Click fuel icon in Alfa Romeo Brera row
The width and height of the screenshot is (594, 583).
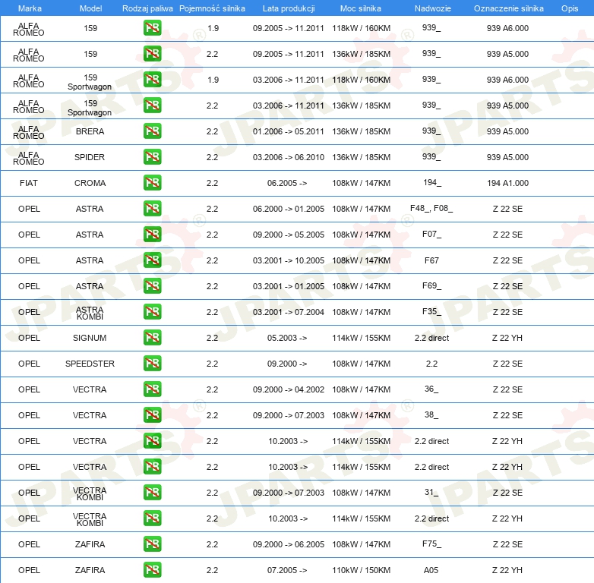(x=152, y=131)
